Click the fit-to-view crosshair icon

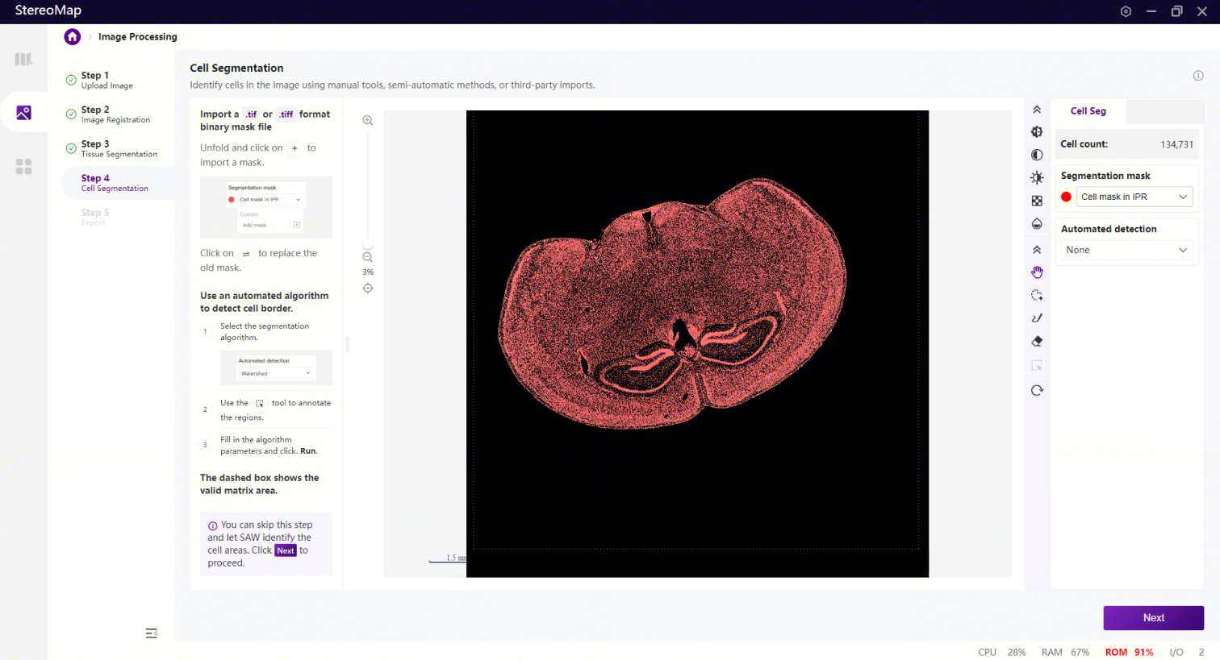tap(368, 288)
